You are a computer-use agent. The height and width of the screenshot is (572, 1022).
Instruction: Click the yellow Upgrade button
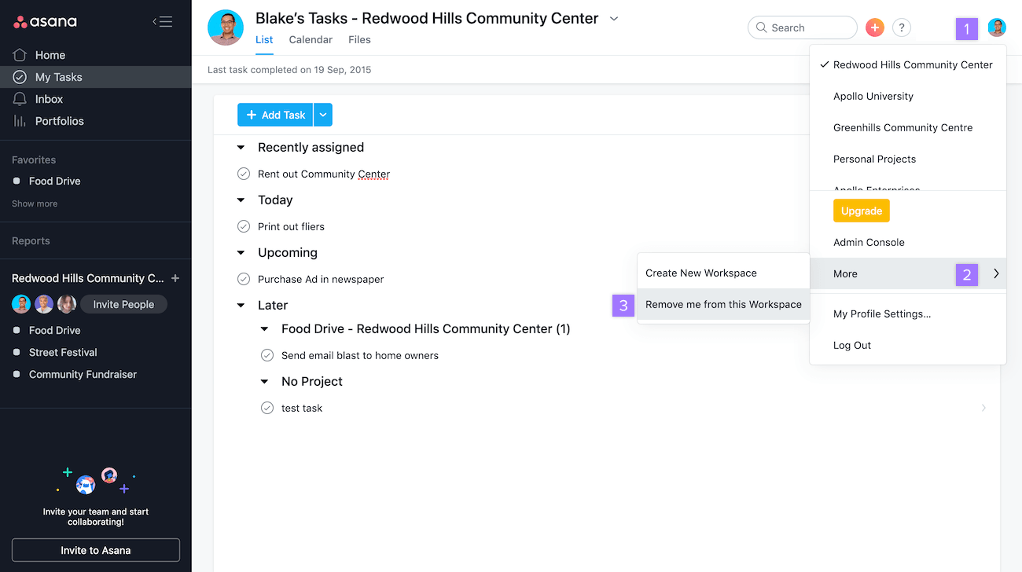coord(861,211)
